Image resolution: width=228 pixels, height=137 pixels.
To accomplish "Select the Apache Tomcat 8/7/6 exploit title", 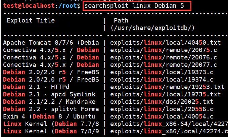I will point(51,43).
